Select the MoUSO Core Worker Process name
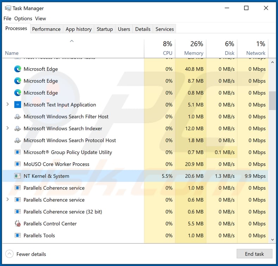The height and width of the screenshot is (266, 278). [56, 164]
